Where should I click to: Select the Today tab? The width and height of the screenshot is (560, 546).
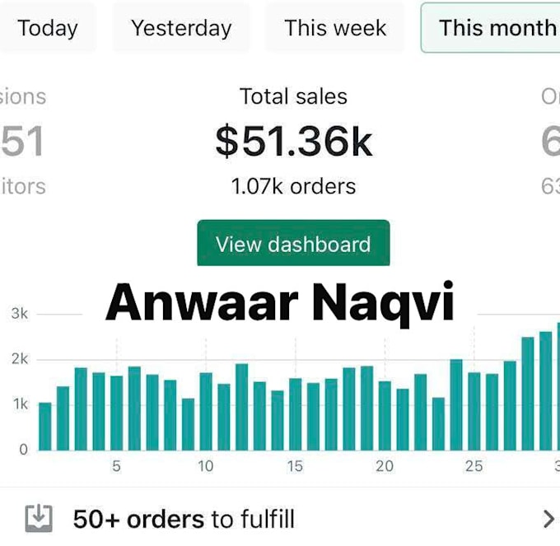pos(48,28)
